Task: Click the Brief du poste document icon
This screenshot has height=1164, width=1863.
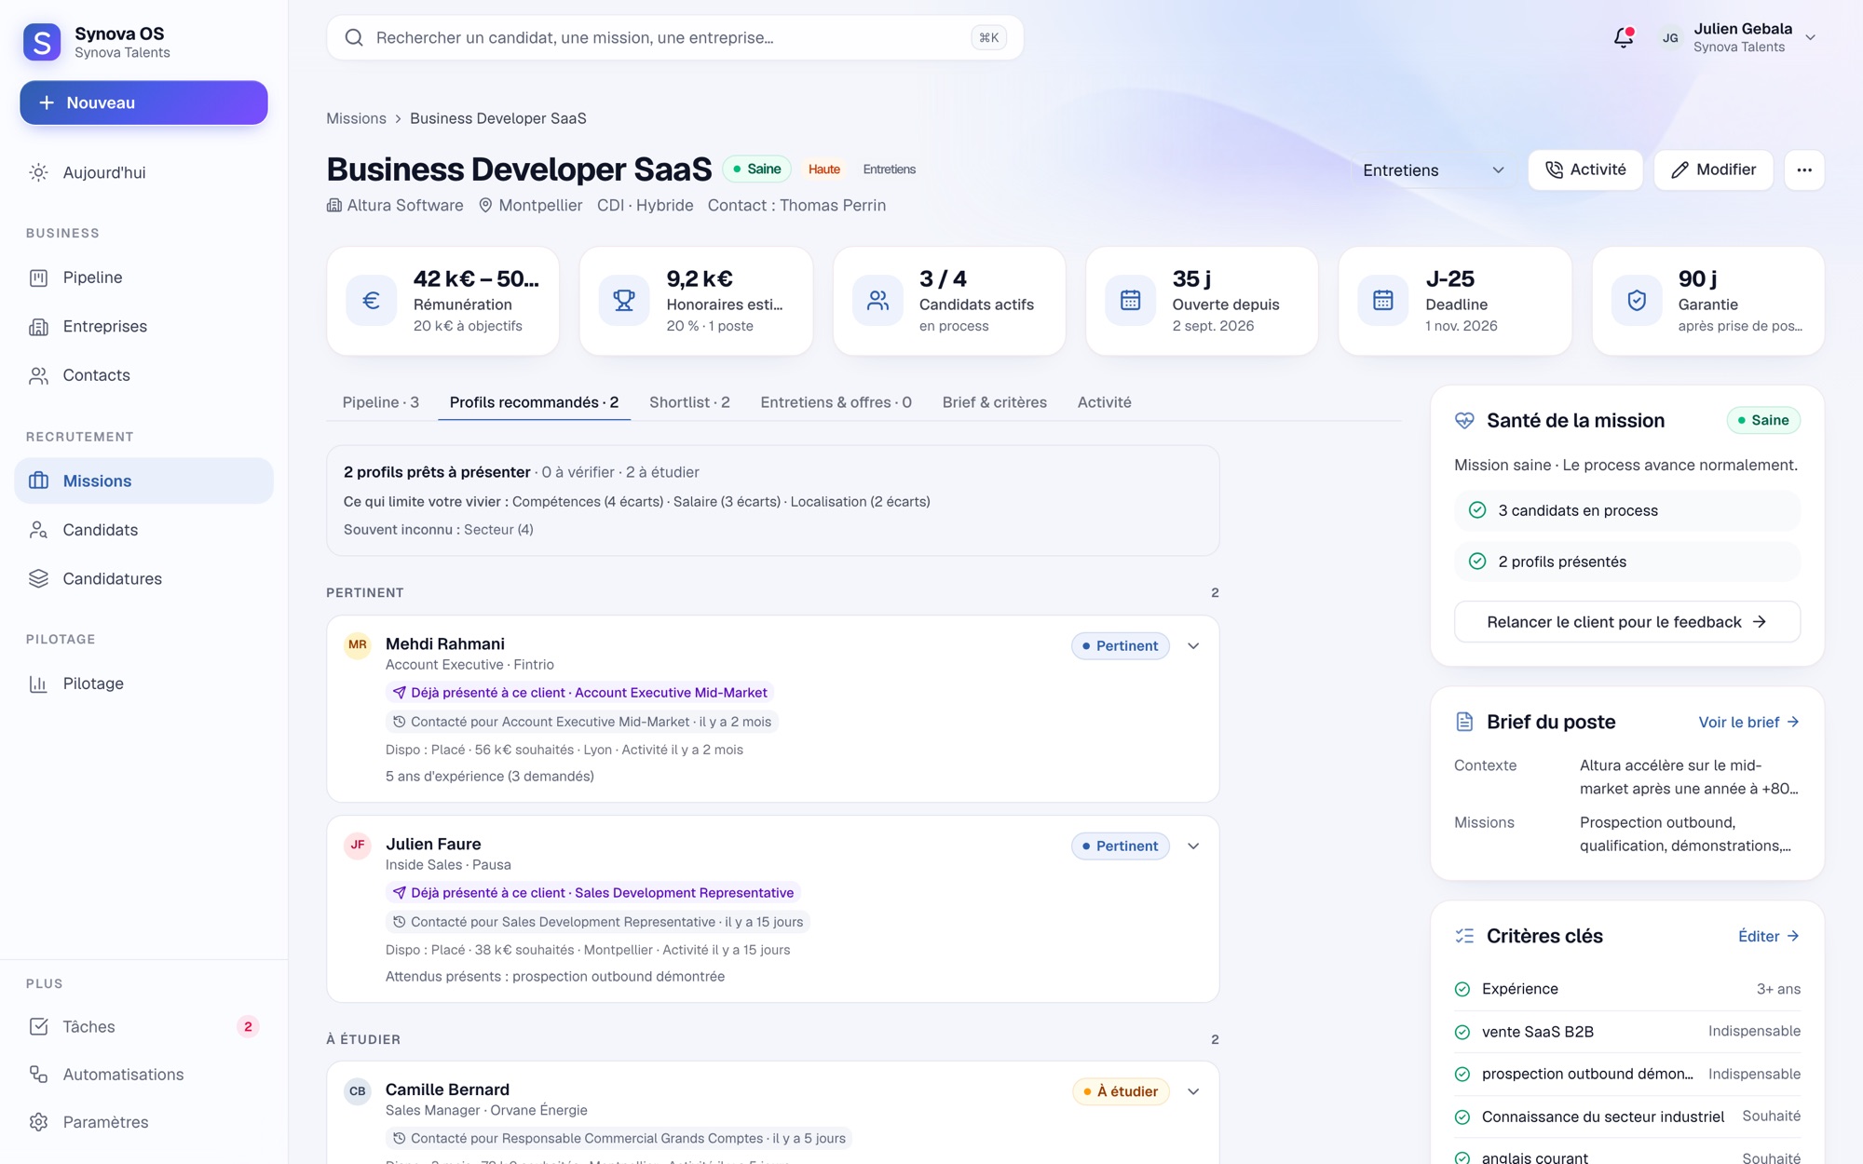Action: coord(1464,722)
